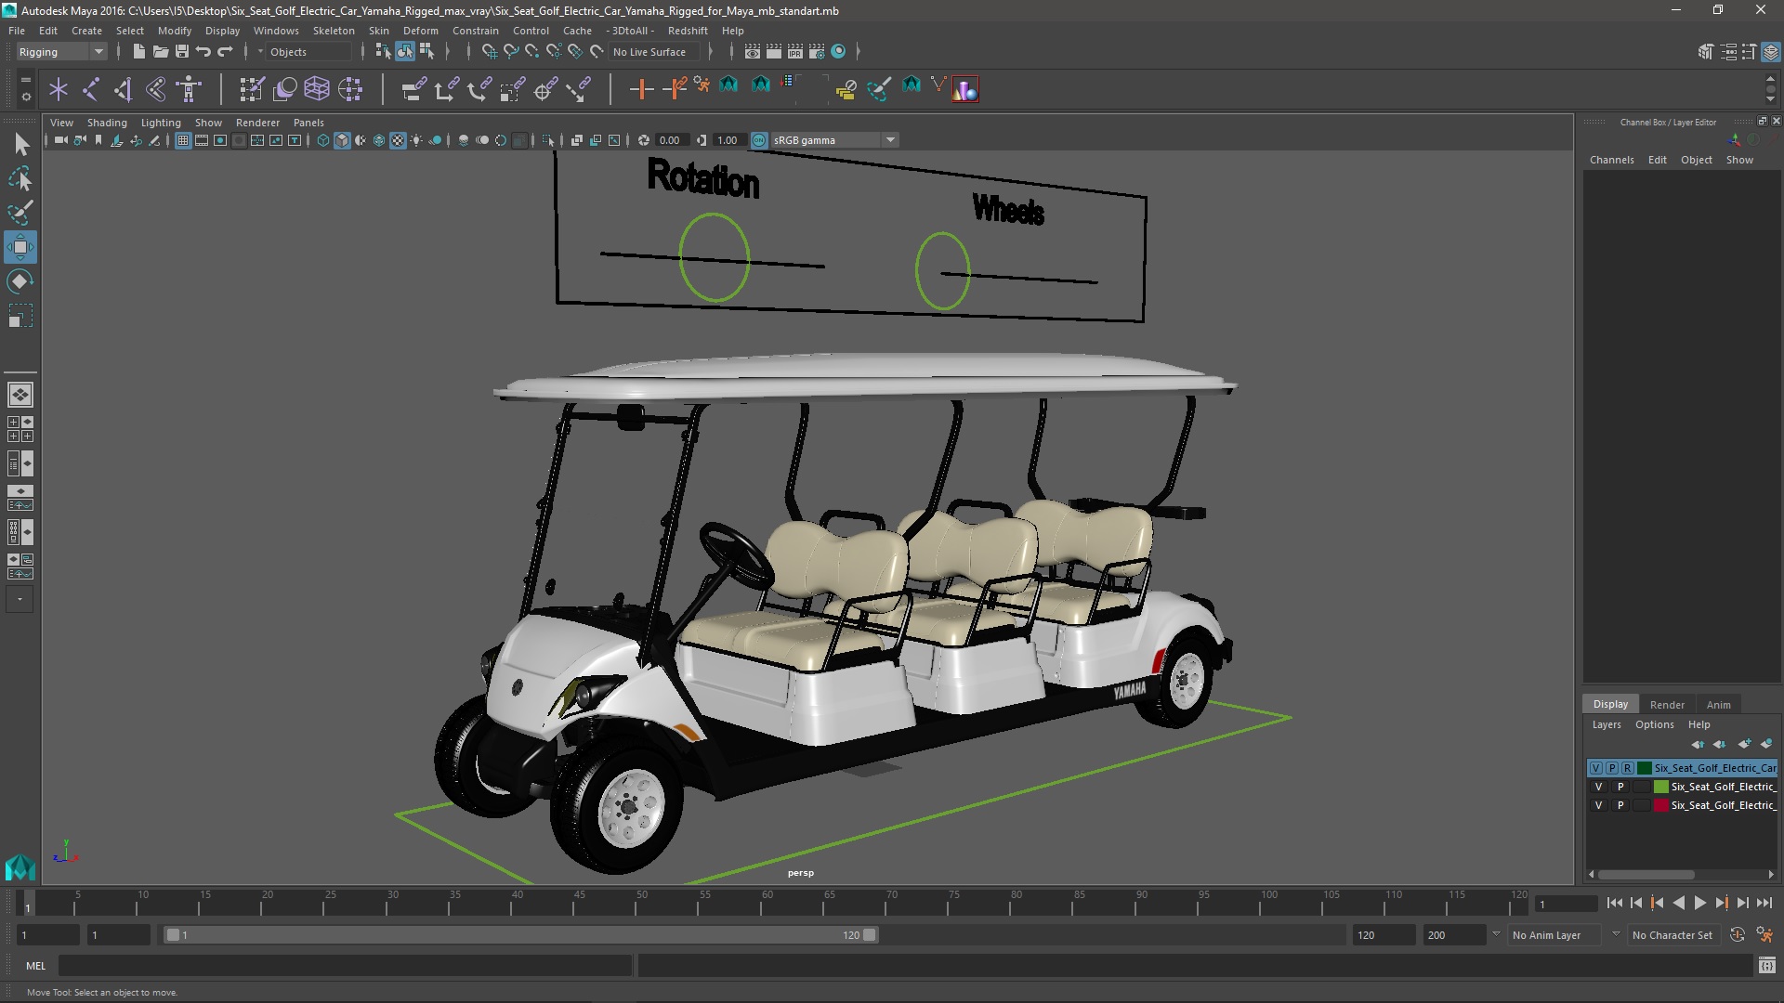Screen dimensions: 1784x1003
Task: Click the MEL command line input
Action: click(345, 966)
